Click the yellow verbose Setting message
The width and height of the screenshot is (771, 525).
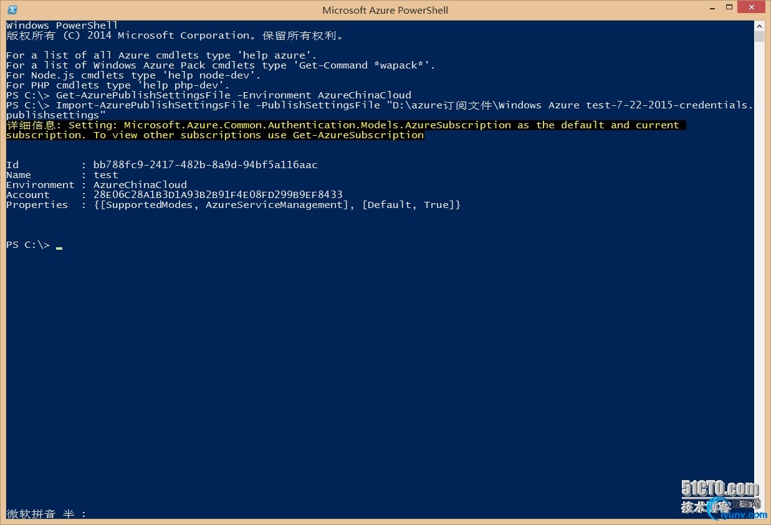345,130
